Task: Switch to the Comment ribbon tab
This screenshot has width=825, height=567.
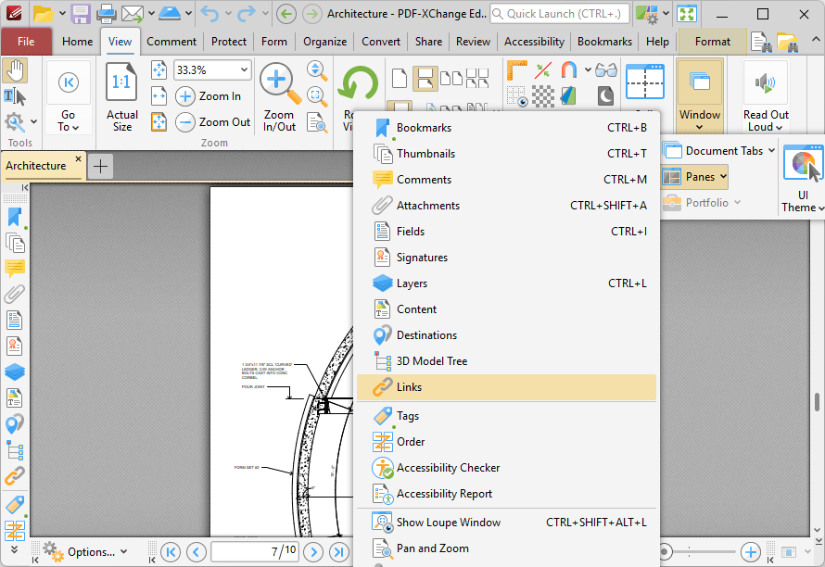Action: [x=171, y=42]
